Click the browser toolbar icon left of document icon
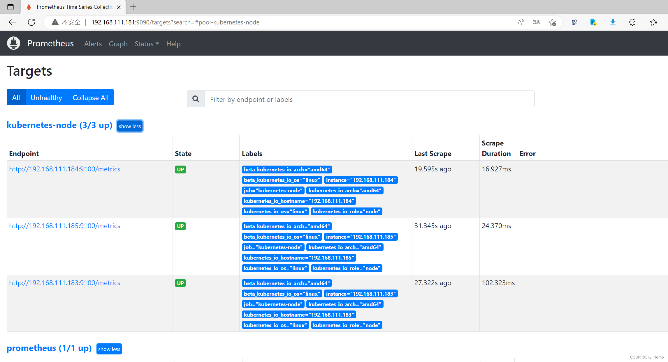The width and height of the screenshot is (668, 362). (x=574, y=22)
